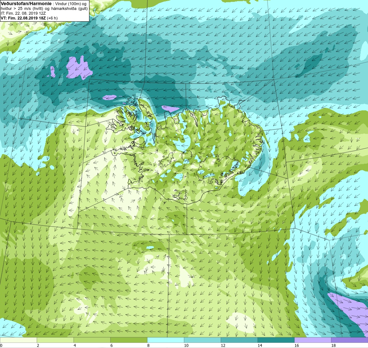Click the legend scale label '10'
368x348 pixels.
(186, 345)
